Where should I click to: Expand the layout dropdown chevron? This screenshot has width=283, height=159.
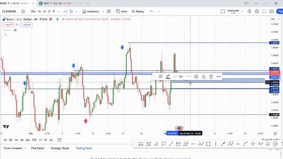pyautogui.click(x=242, y=11)
